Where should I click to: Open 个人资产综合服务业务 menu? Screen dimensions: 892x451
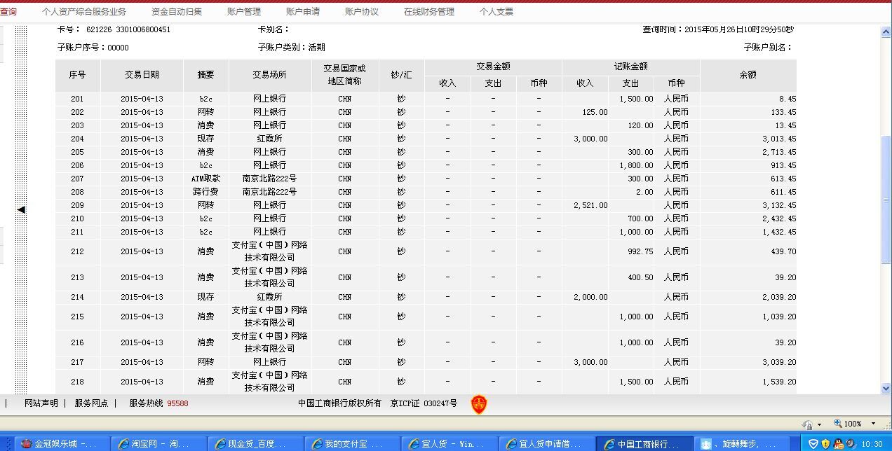(84, 12)
